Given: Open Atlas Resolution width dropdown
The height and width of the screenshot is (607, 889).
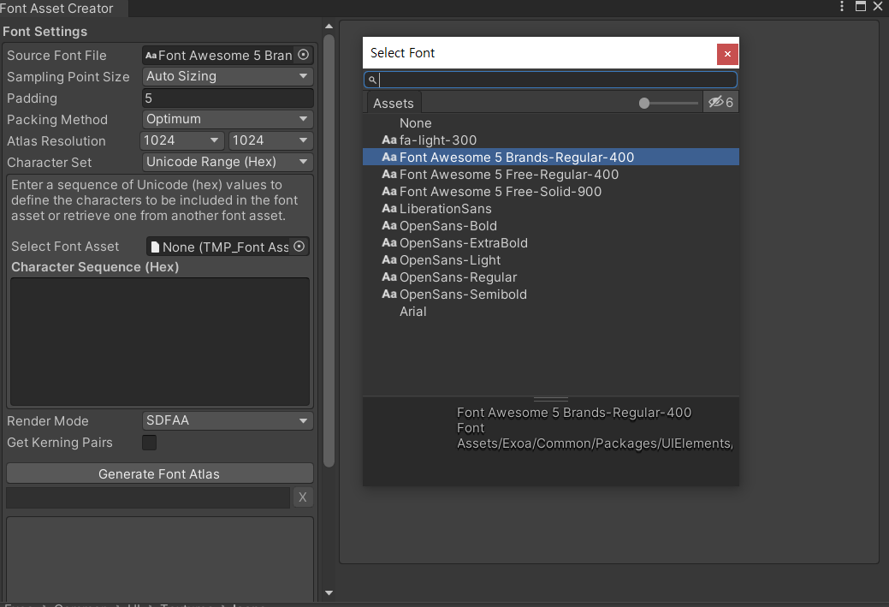Looking at the screenshot, I should point(182,140).
